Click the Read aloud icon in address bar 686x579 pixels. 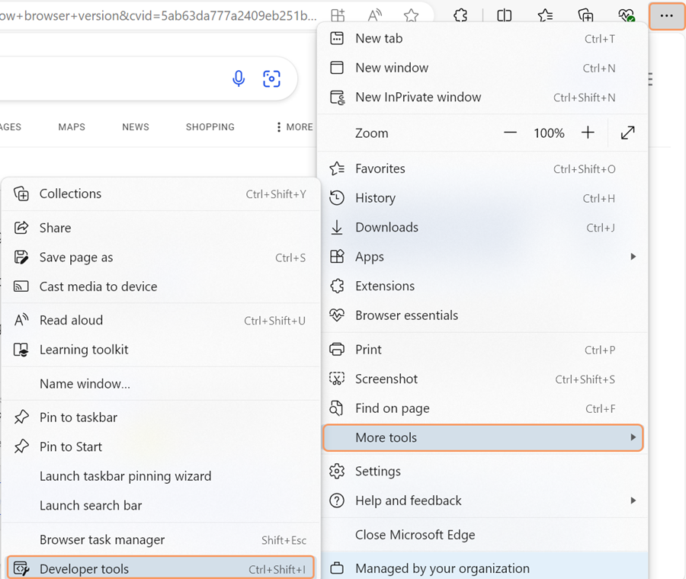[374, 16]
